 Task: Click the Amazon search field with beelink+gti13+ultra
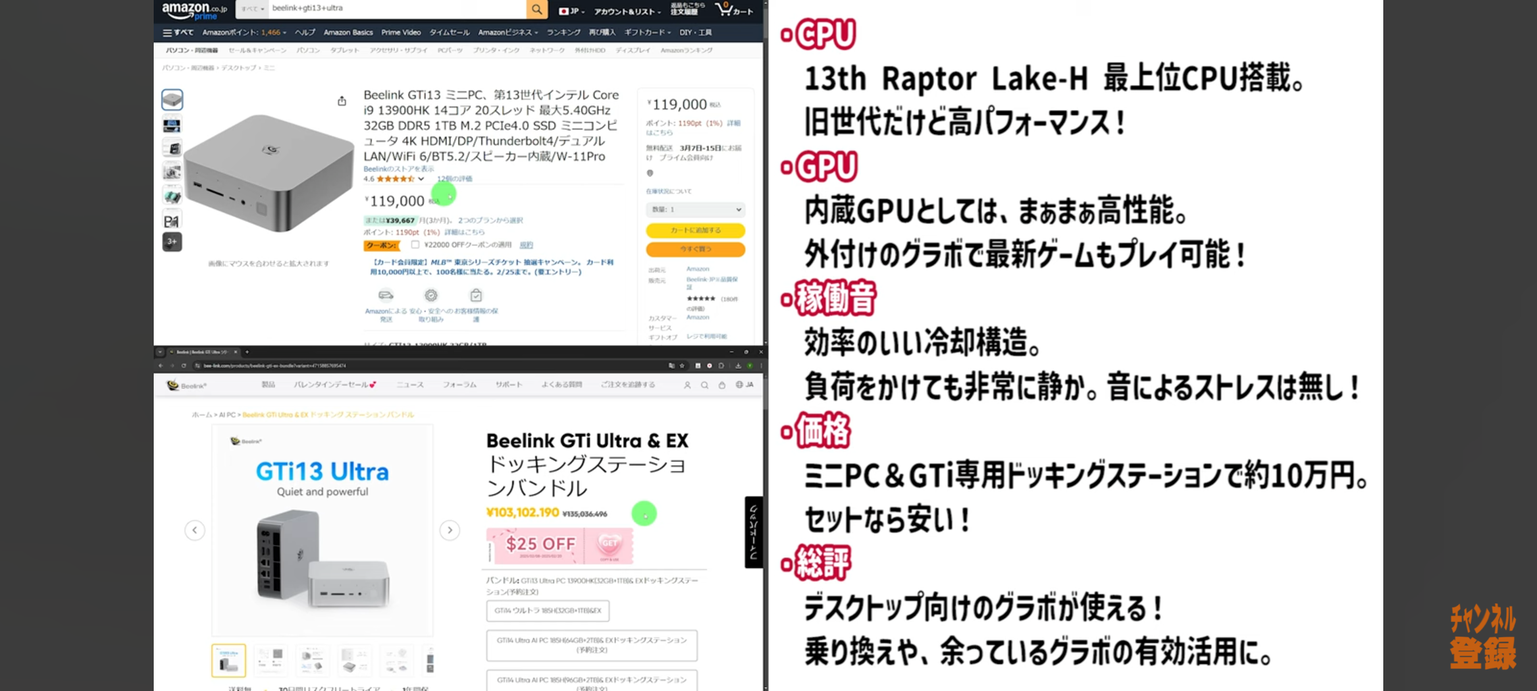(x=397, y=9)
